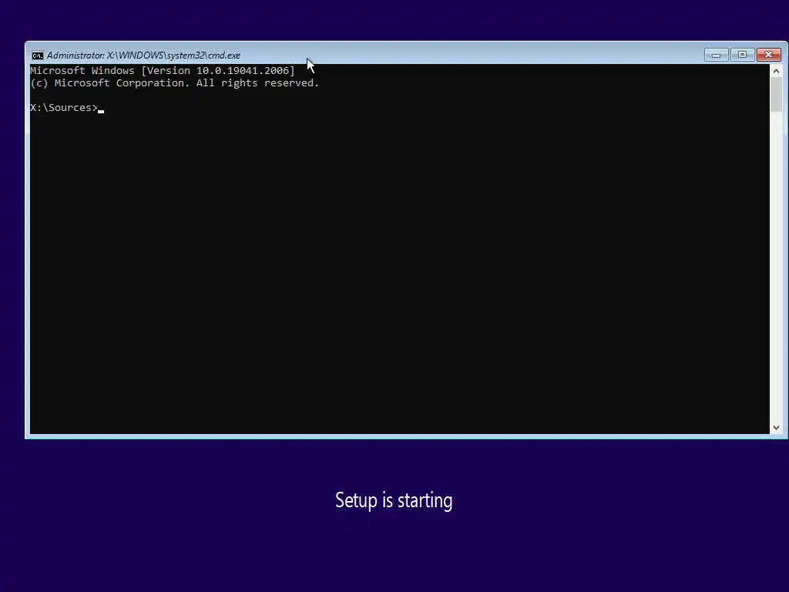Click the vertical scrollbar thumb
The height and width of the screenshot is (592, 789).
(x=776, y=95)
